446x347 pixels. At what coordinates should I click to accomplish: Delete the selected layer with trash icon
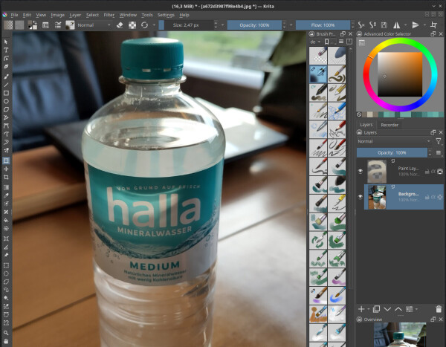coord(439,309)
